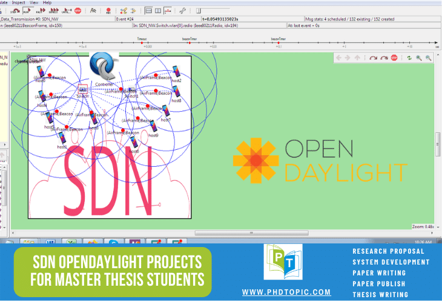Open the View menu
Screen dimensions: 442x302
point(34,2)
